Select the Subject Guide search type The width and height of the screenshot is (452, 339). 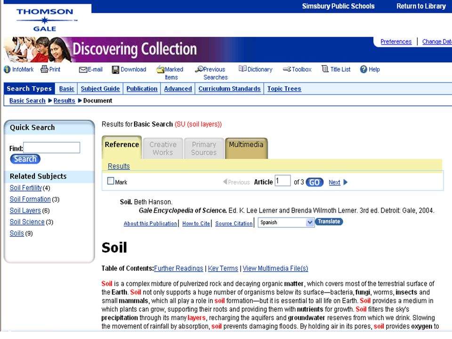click(x=100, y=89)
